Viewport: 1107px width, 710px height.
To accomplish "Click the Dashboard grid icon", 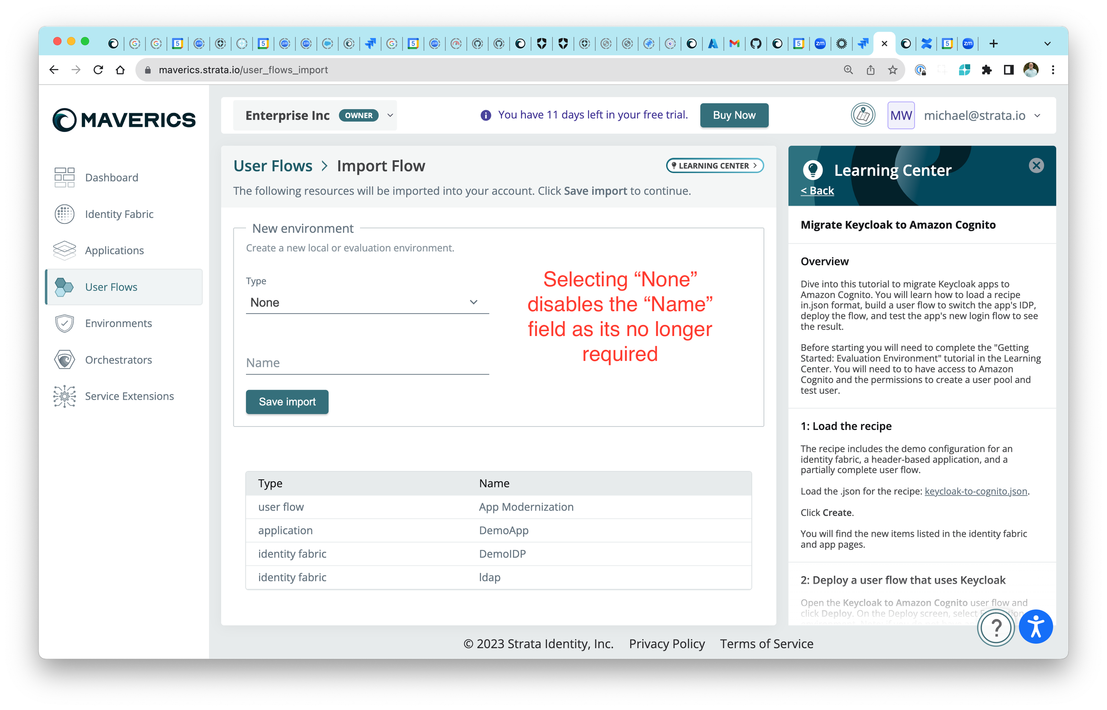I will (64, 177).
